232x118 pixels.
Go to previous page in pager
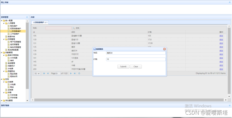(x=48, y=73)
